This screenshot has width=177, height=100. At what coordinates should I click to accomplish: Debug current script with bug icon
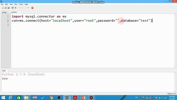click(15, 8)
